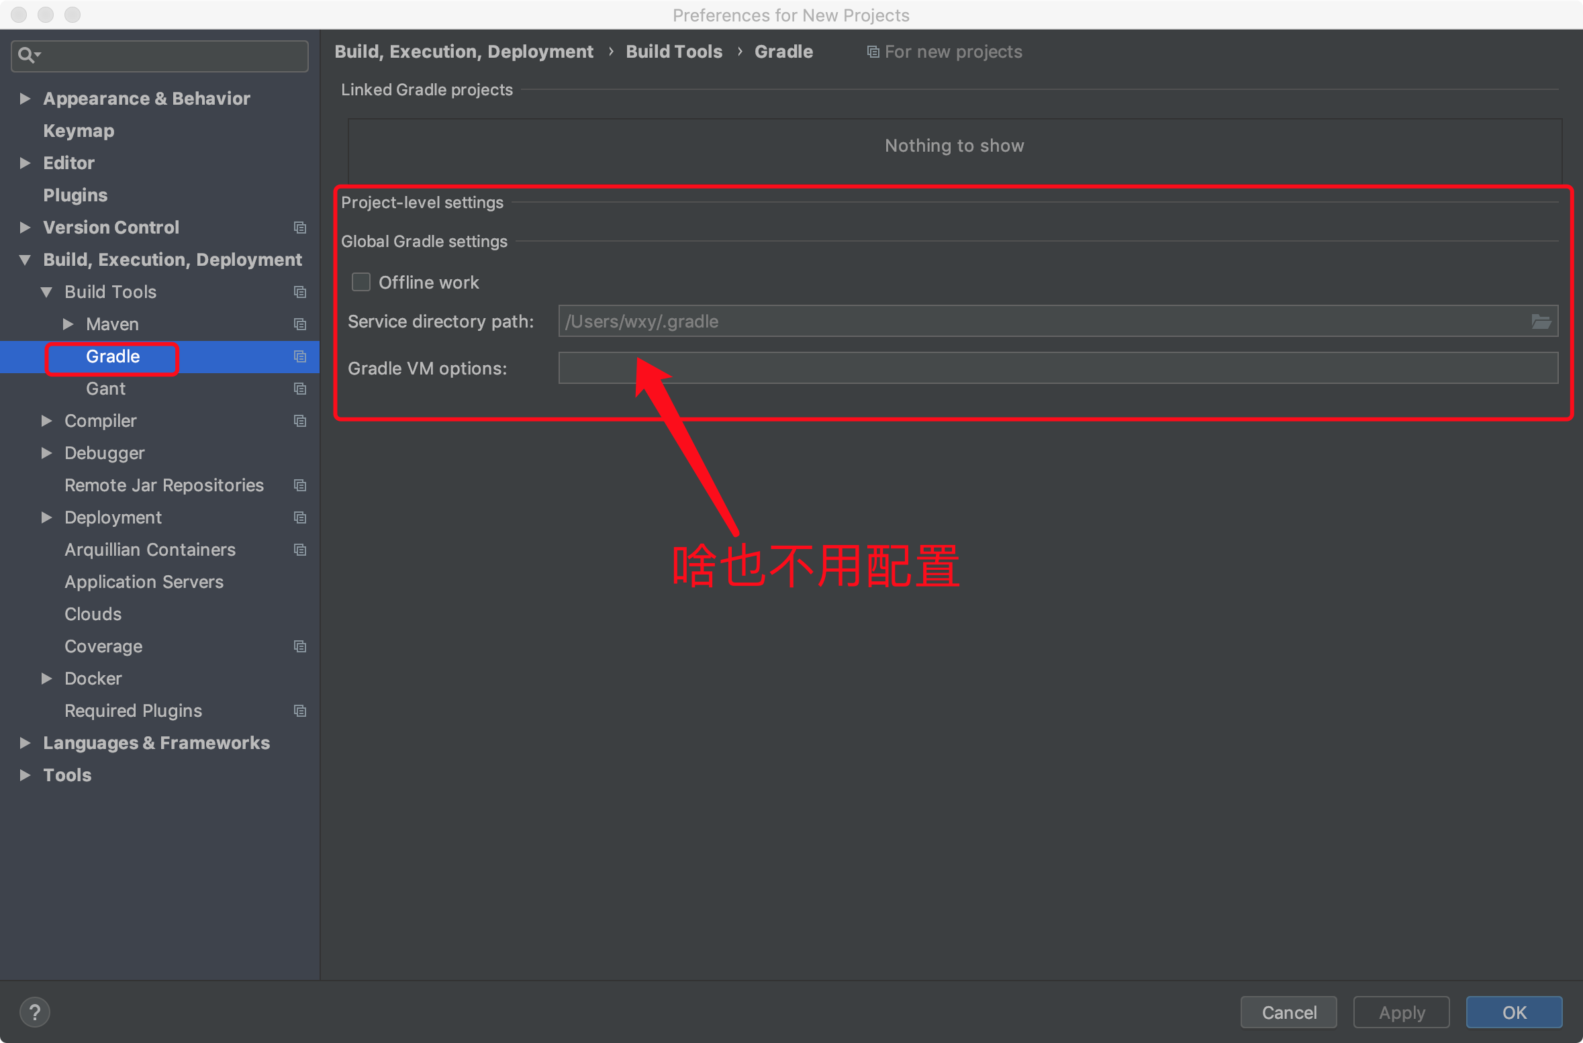Expand Languages & Frameworks section
The image size is (1583, 1043).
point(25,743)
